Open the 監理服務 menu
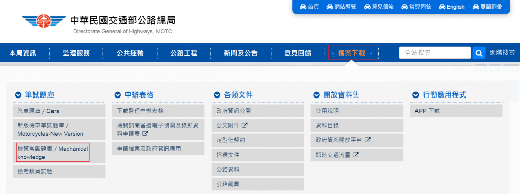Viewport: 520px width, 194px height. tap(76, 53)
